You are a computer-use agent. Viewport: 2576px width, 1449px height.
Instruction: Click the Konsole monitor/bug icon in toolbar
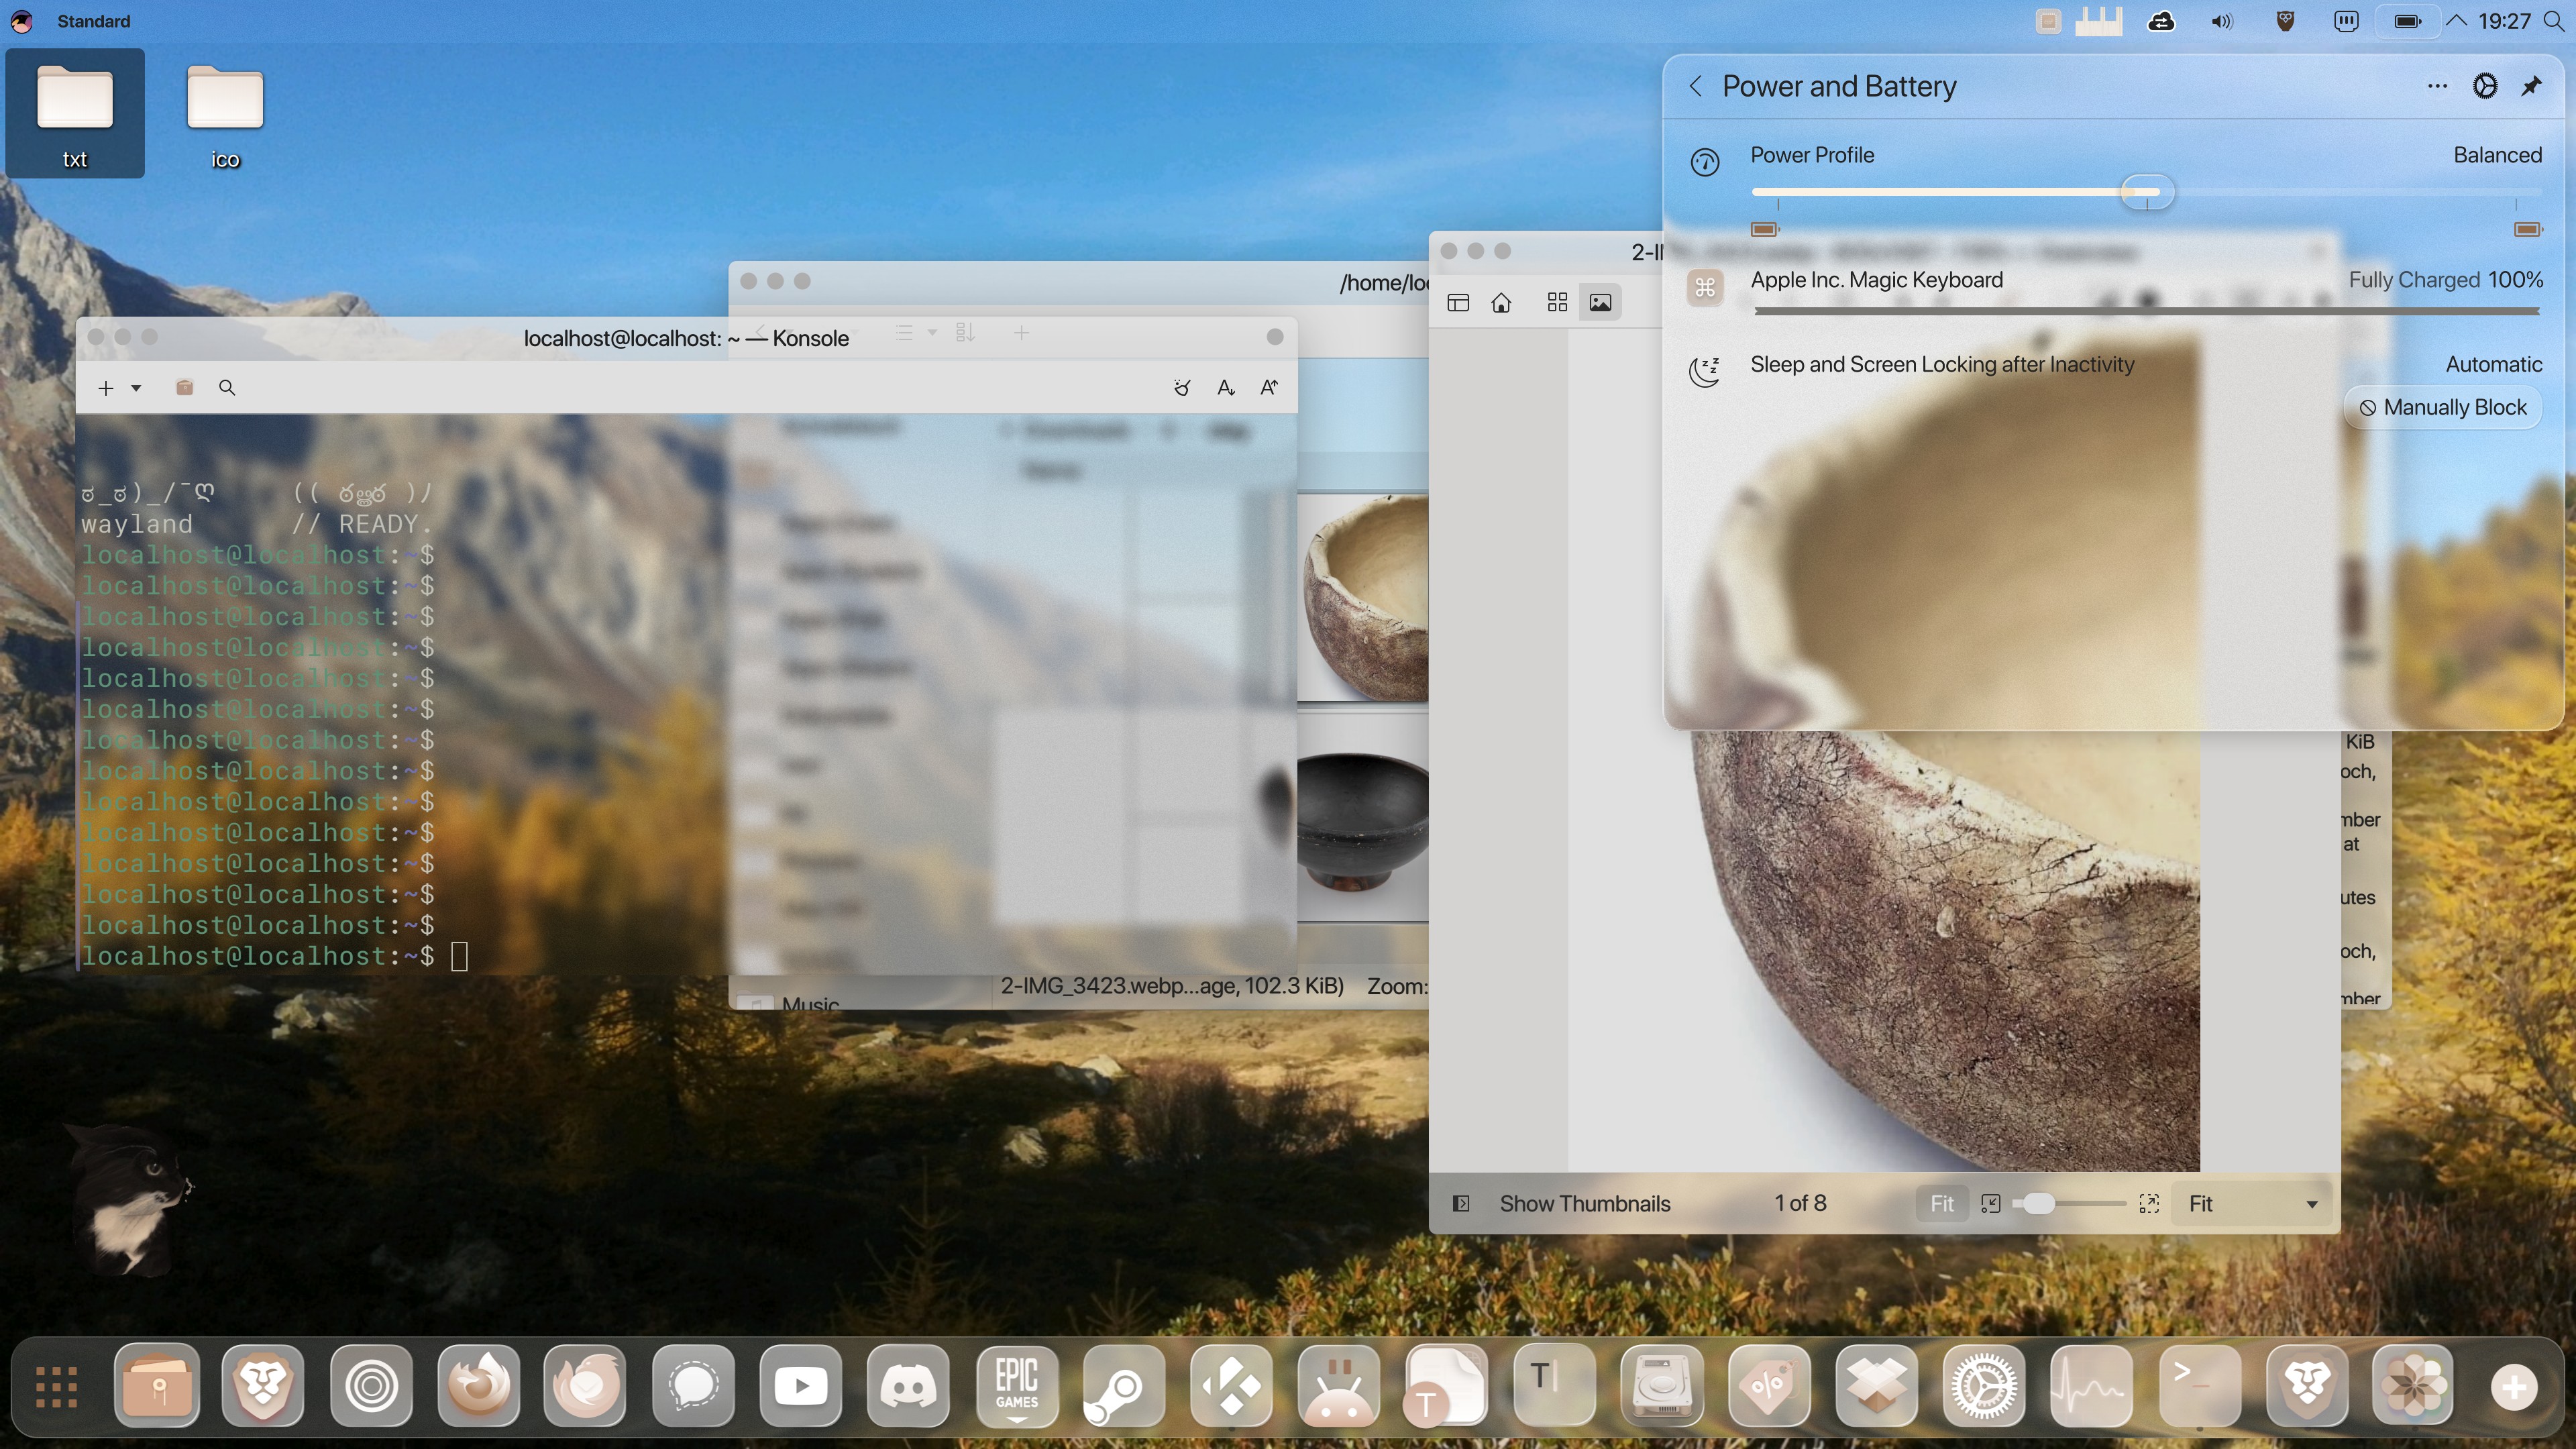click(x=1182, y=388)
